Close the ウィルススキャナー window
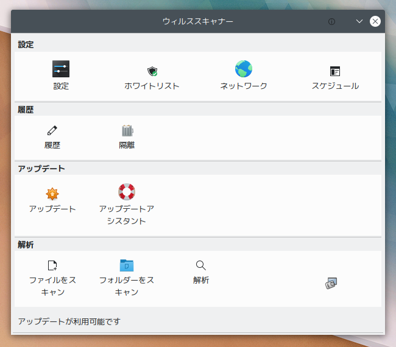This screenshot has width=396, height=347. coord(375,21)
